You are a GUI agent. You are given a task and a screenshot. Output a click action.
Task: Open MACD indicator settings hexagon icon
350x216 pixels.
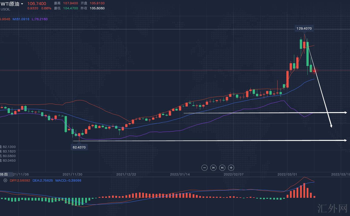tap(5, 180)
